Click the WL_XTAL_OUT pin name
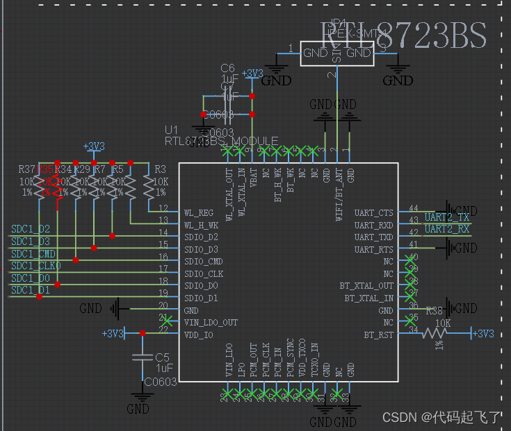Screen dimensions: 511x431 [x=229, y=195]
